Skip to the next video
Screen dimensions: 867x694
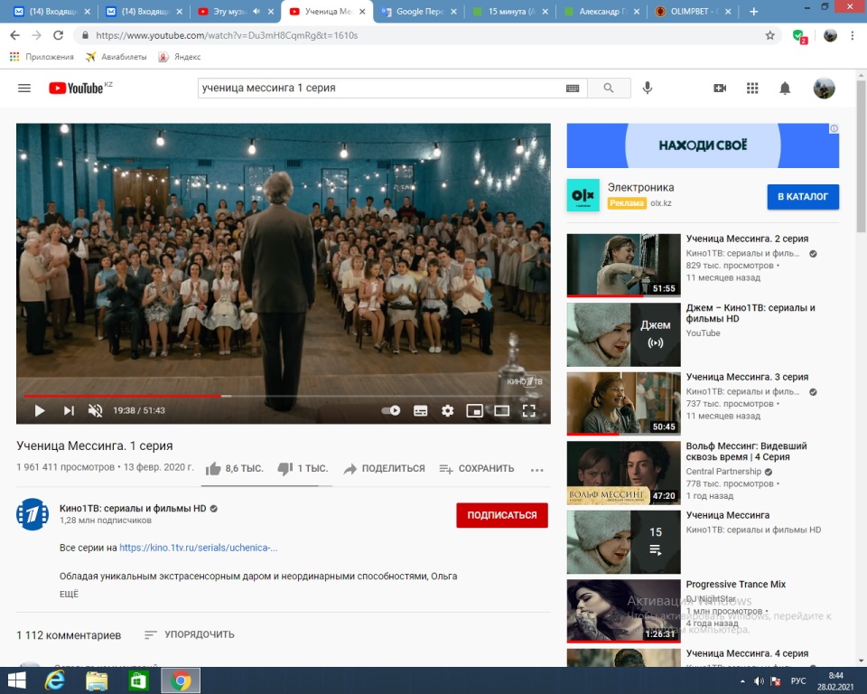(x=69, y=410)
